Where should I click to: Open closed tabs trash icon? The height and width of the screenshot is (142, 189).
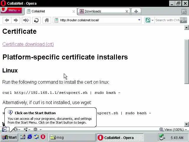coord(184,12)
